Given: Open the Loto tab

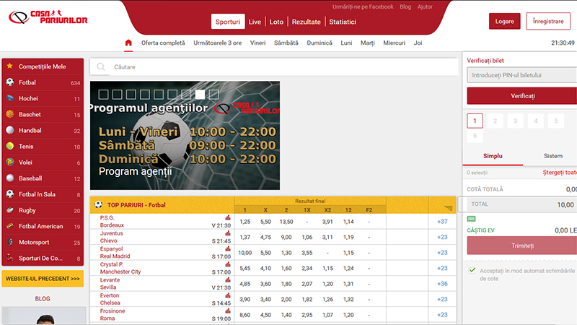Looking at the screenshot, I should [276, 22].
